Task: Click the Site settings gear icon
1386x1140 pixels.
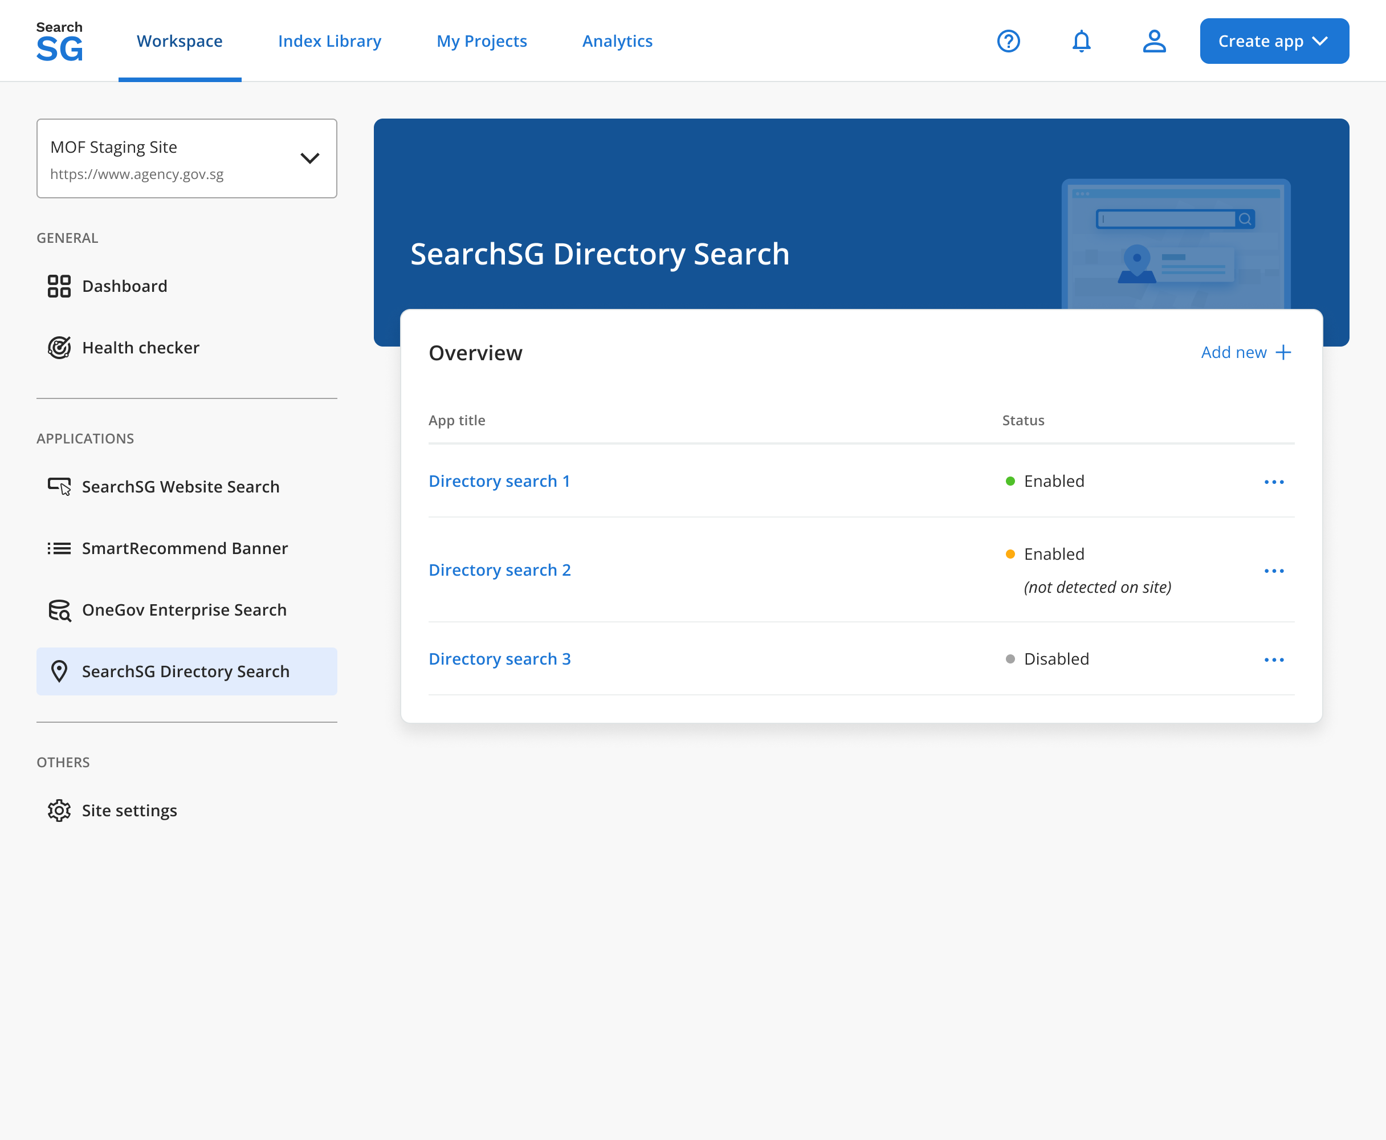Action: (59, 811)
